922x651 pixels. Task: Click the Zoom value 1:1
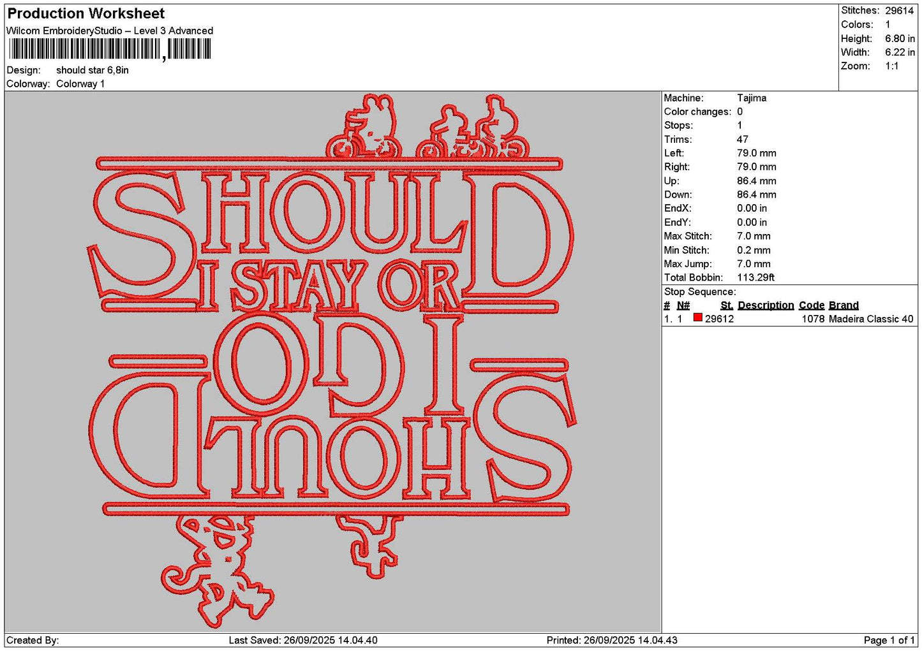(x=891, y=66)
